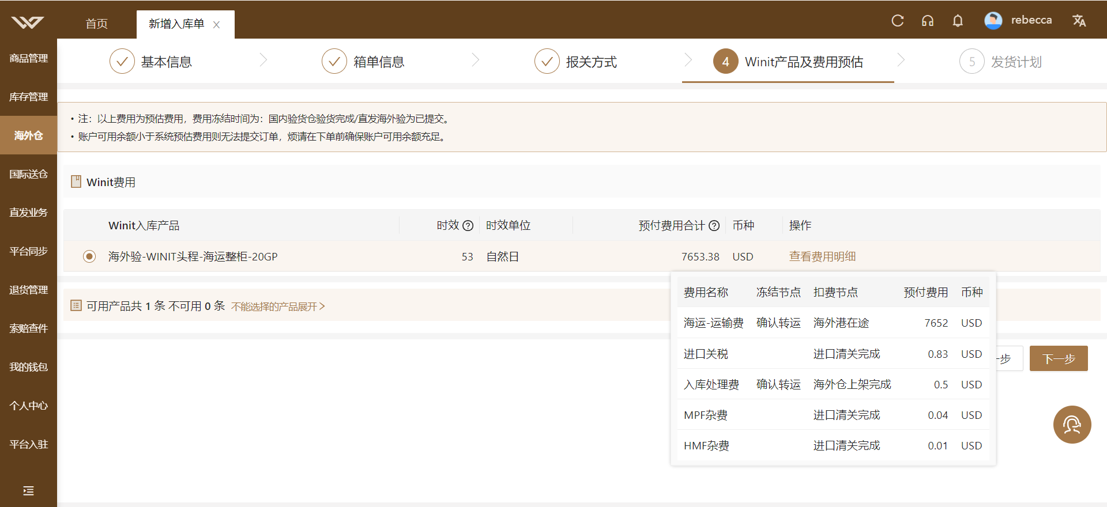Go to the 发货计划 step label

point(1016,62)
